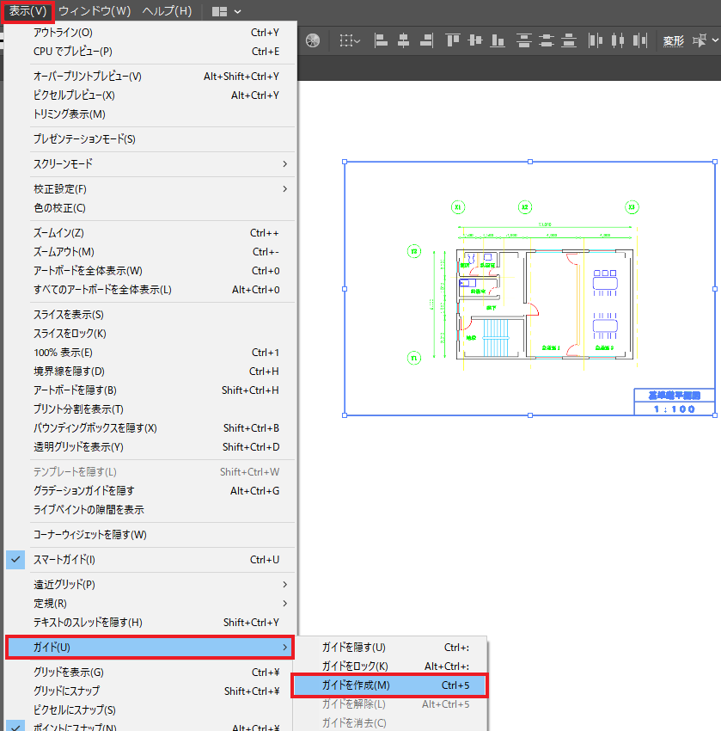721x731 pixels.
Task: Click the vertical distribute center icon
Action: click(547, 40)
